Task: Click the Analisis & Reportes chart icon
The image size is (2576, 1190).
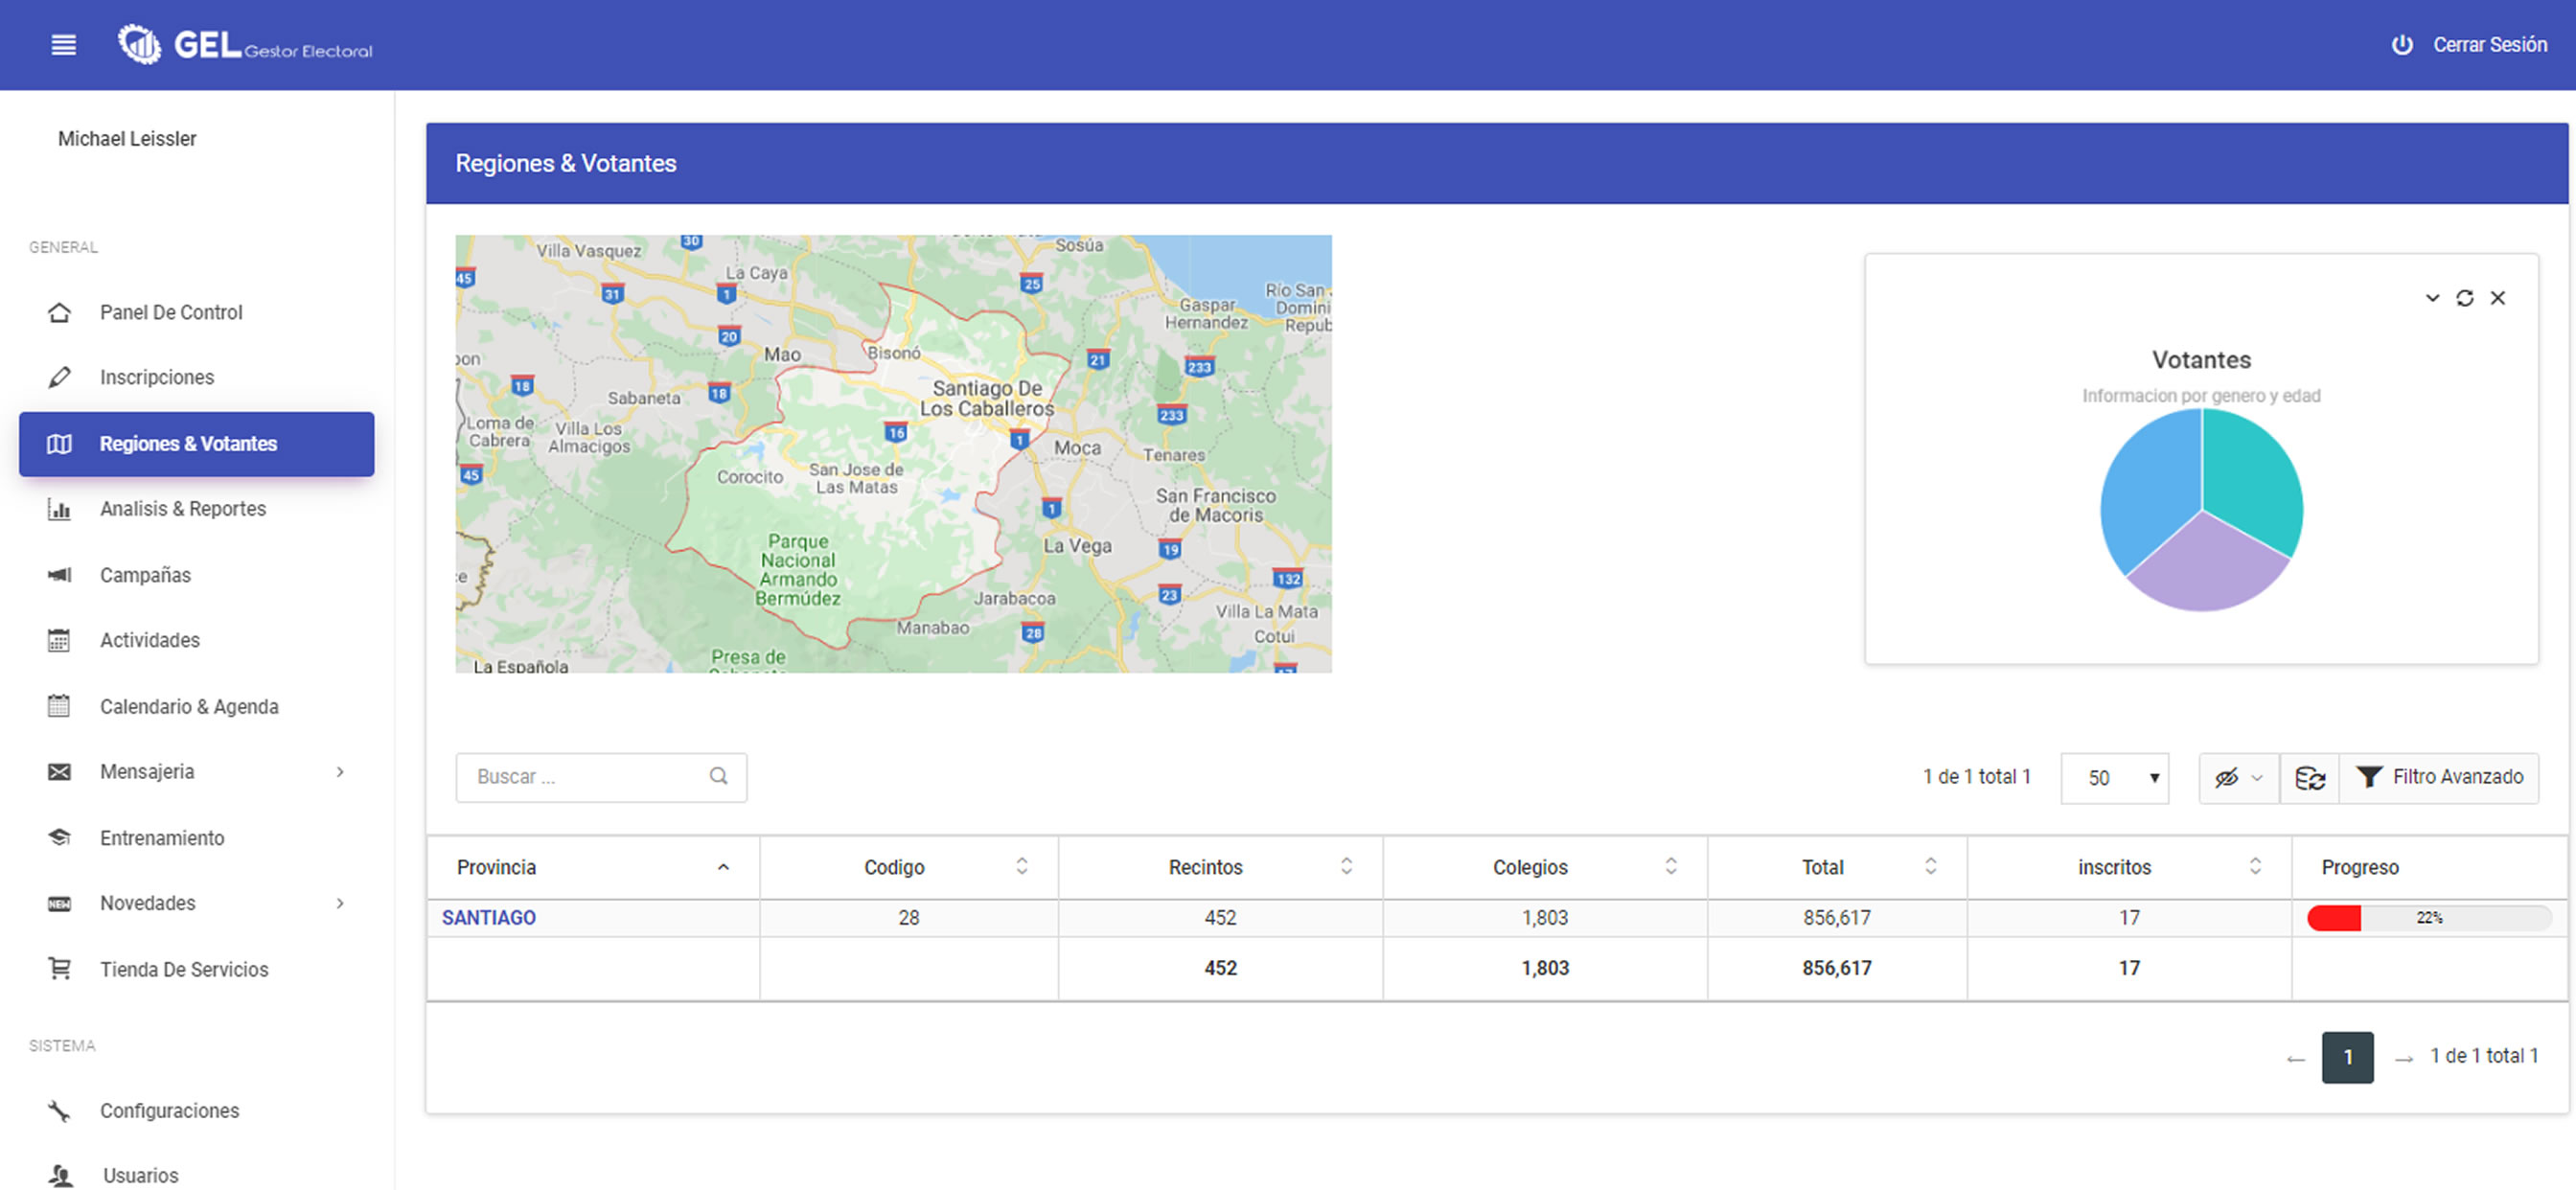Action: pos(59,509)
